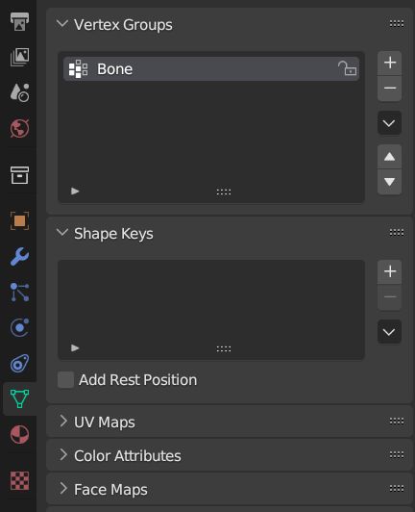Viewport: 415px width, 512px height.
Task: Open the Particles properties tab
Action: pyautogui.click(x=19, y=292)
